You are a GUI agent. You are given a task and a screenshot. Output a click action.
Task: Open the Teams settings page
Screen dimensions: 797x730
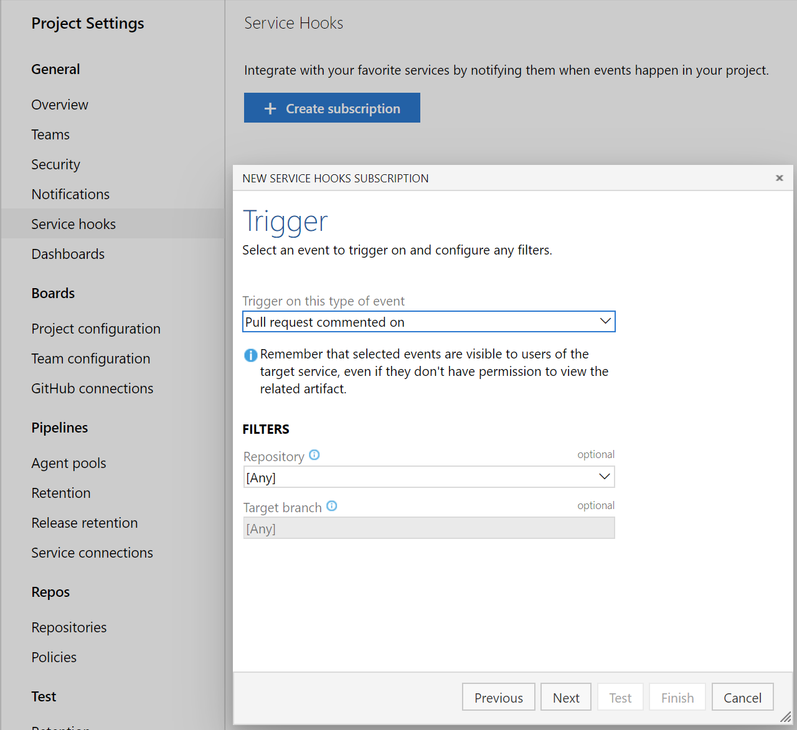pyautogui.click(x=50, y=134)
